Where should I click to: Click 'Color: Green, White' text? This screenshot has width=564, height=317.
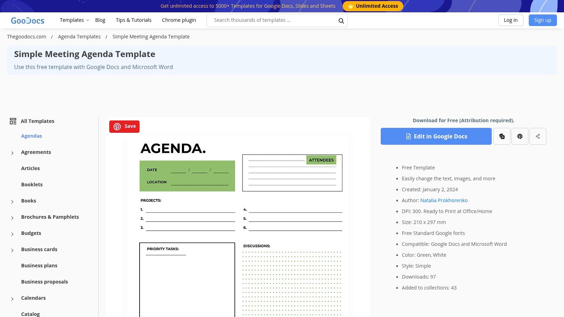[424, 255]
